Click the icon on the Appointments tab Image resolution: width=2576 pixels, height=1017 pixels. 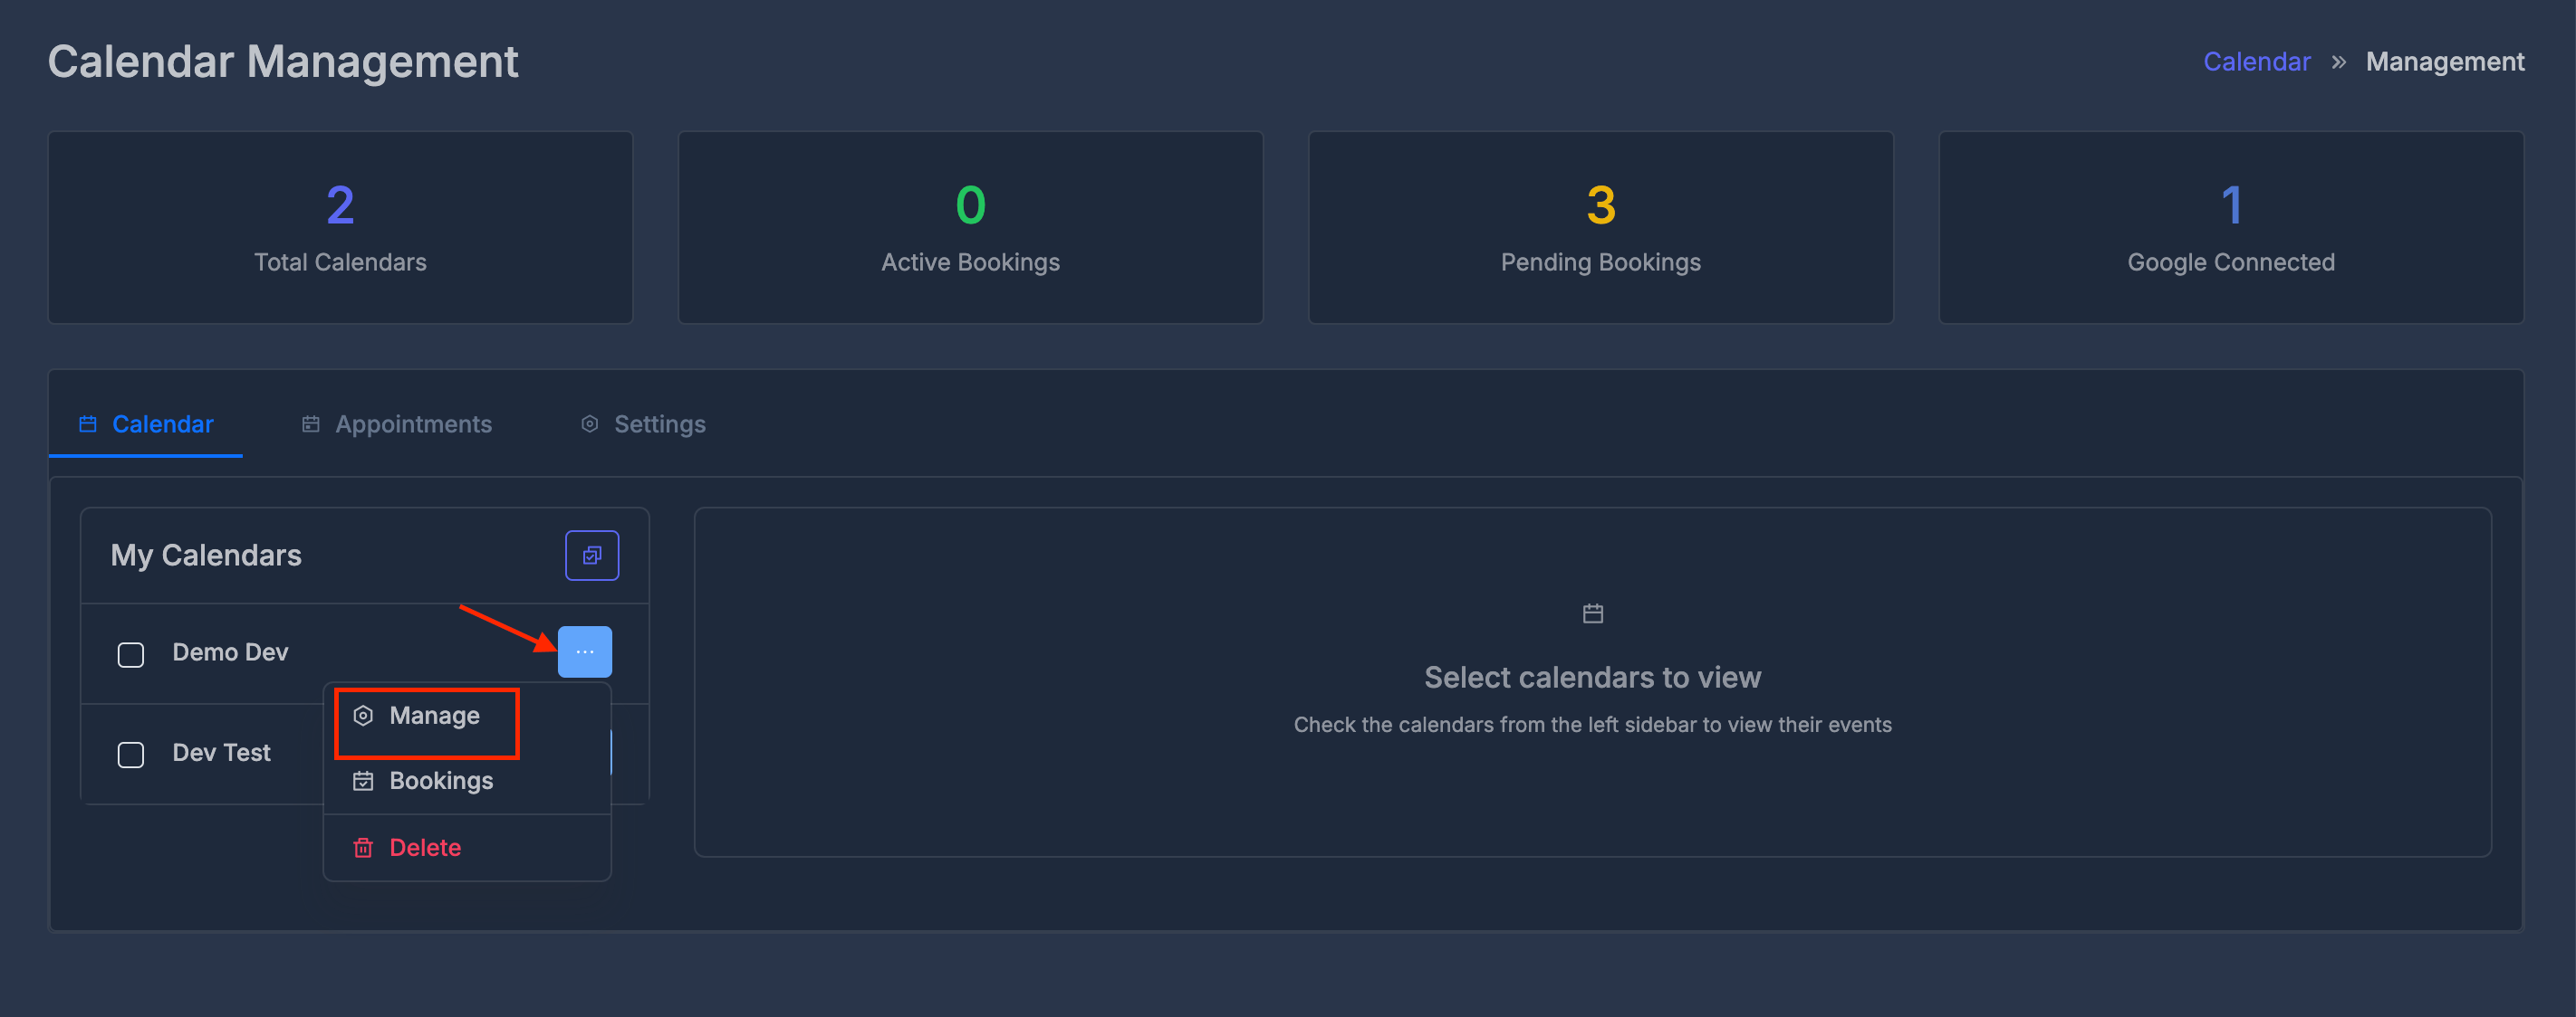point(311,424)
